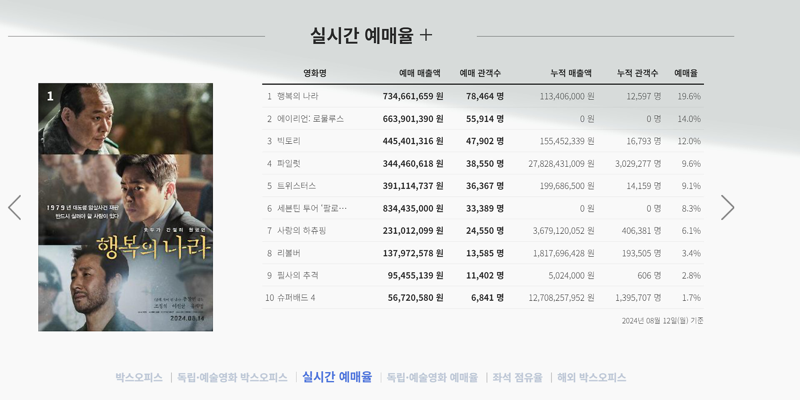The height and width of the screenshot is (400, 800).
Task: Switch to 독립·예술영화 박스오피스 tab
Action: (232, 377)
